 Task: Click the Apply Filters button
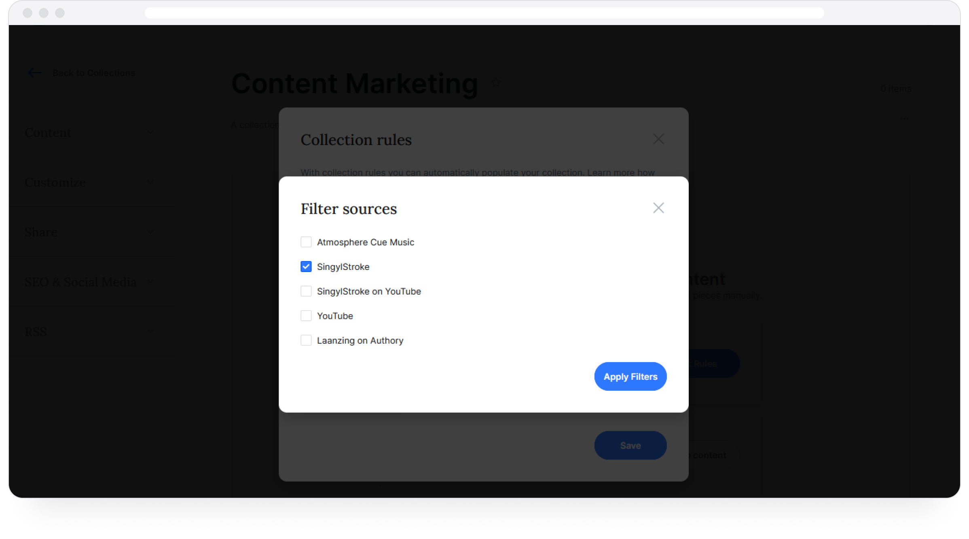coord(630,377)
